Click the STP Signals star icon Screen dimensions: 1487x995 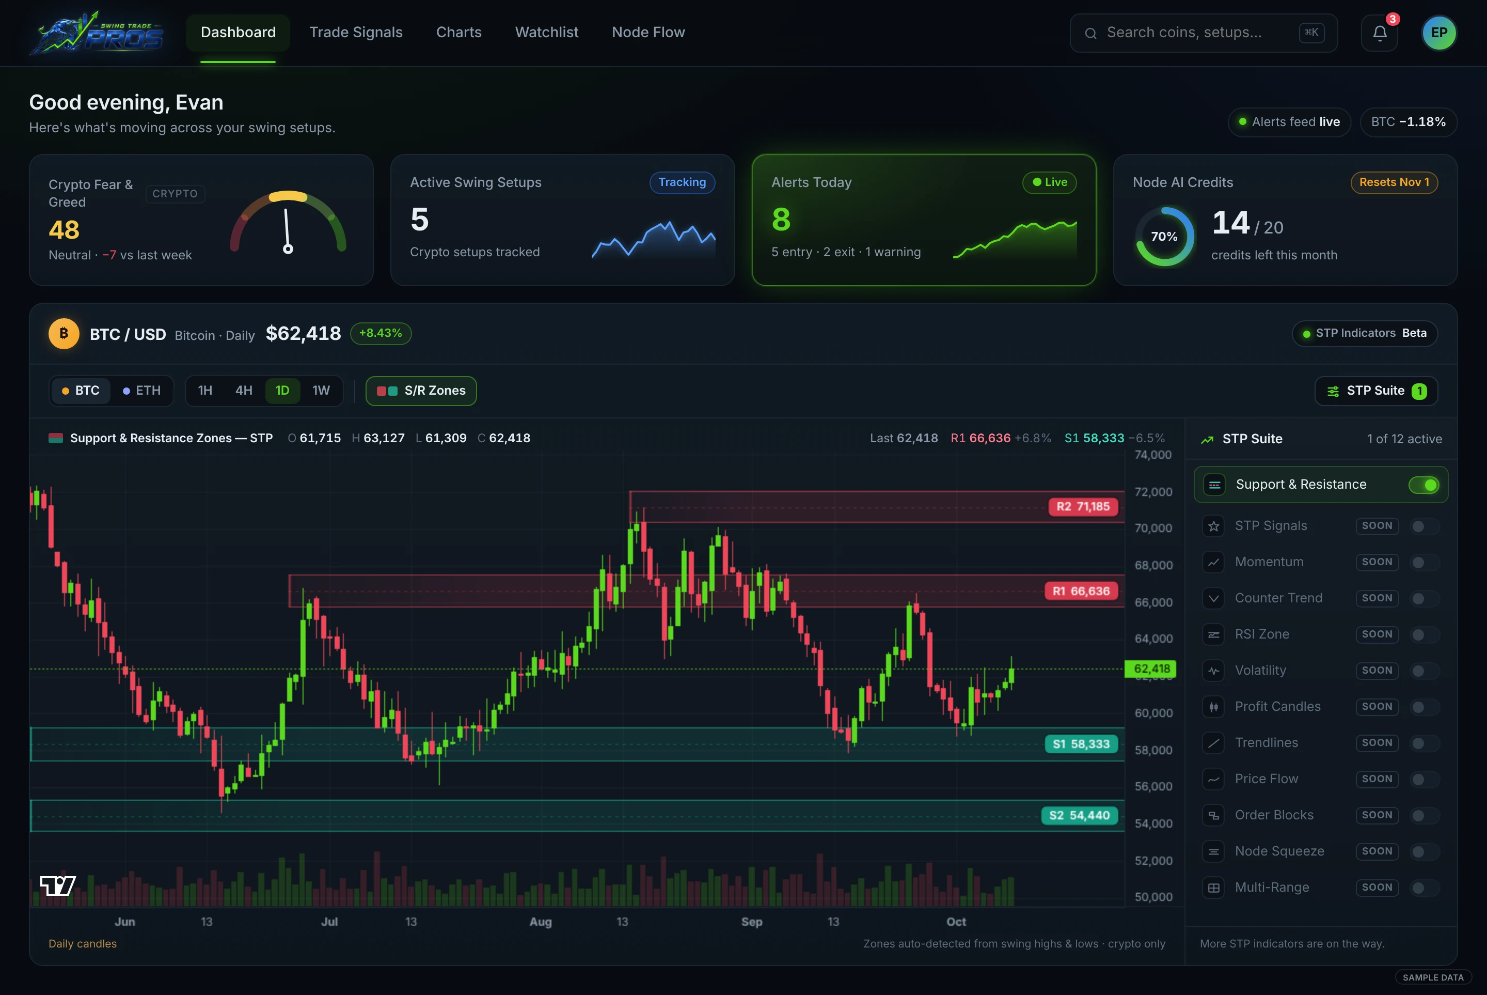pos(1214,526)
